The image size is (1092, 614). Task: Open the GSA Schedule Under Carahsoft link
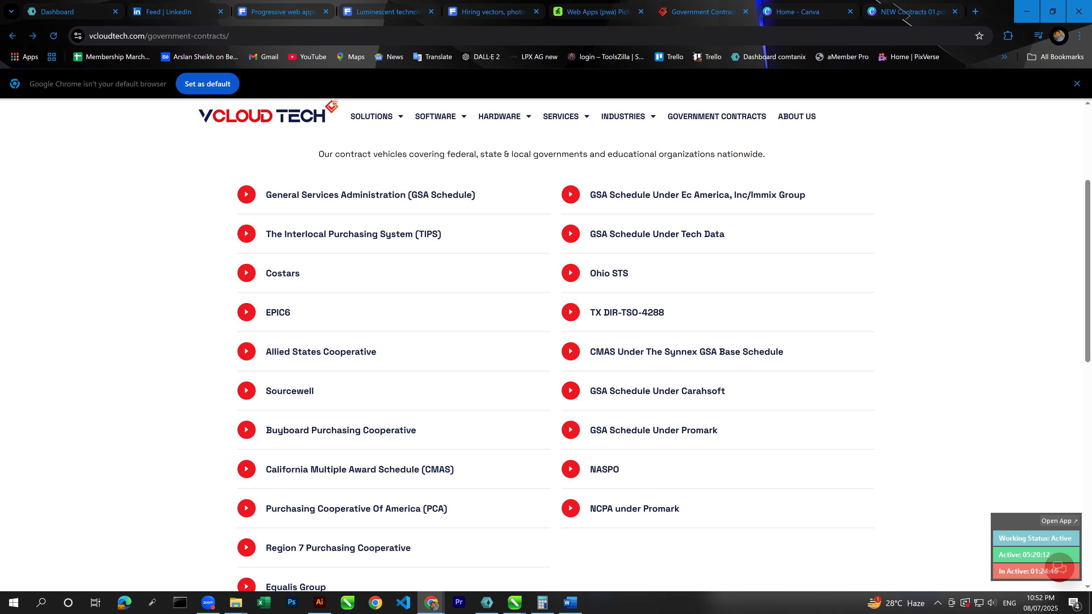tap(657, 391)
